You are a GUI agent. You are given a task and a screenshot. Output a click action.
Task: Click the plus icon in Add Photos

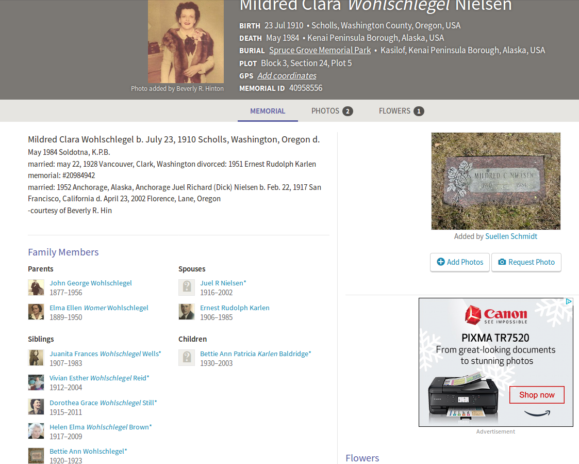pyautogui.click(x=441, y=262)
